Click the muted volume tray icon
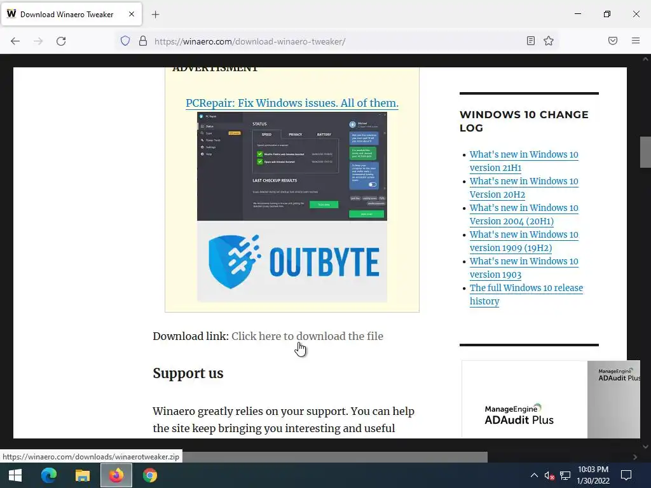This screenshot has height=488, width=651. click(x=549, y=475)
